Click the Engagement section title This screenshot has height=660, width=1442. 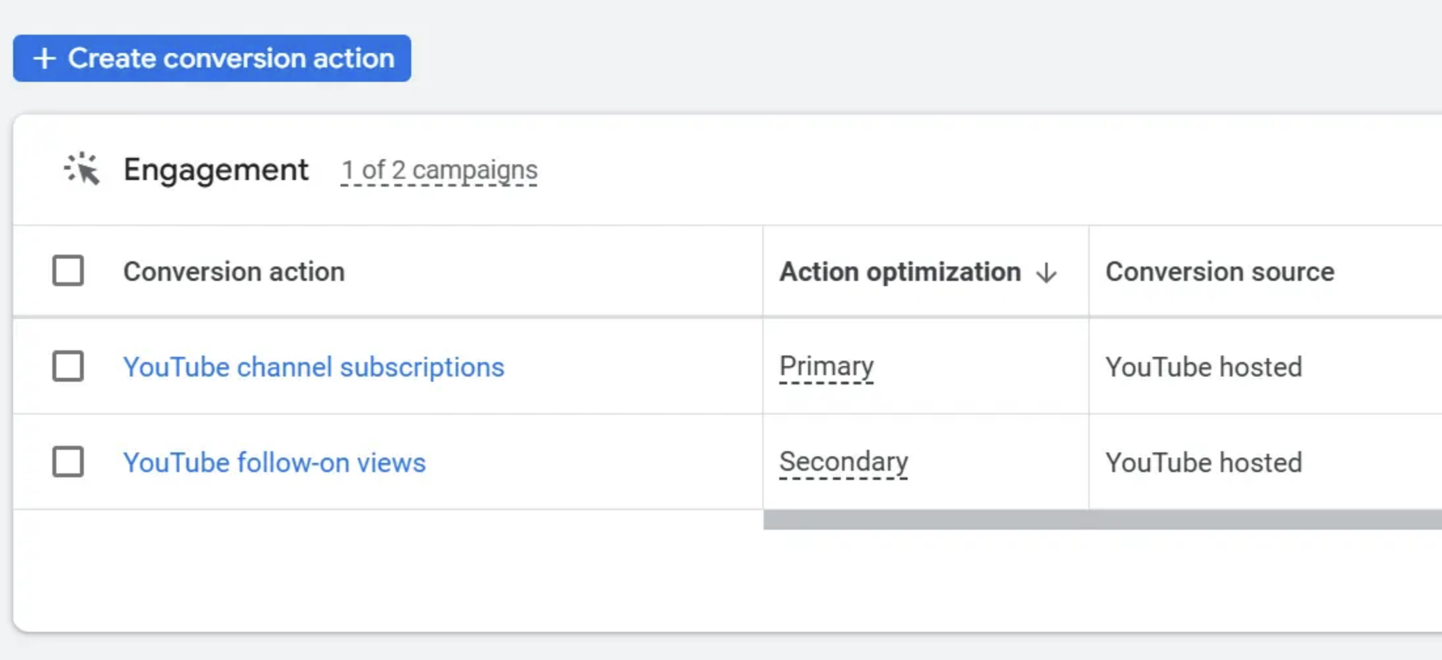(x=217, y=170)
